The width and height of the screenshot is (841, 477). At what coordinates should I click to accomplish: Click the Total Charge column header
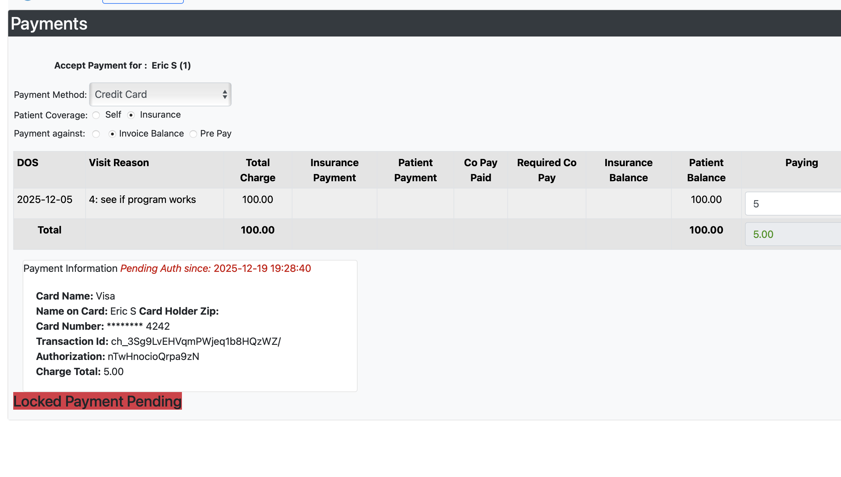click(257, 170)
